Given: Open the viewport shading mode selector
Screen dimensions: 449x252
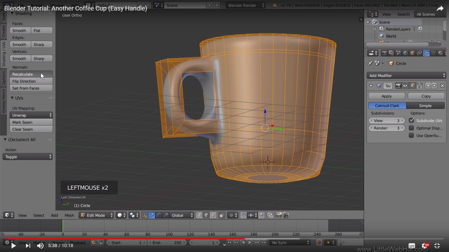Looking at the screenshot, I should coord(121,215).
